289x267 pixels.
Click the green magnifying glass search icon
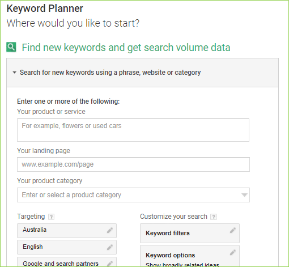(11, 47)
